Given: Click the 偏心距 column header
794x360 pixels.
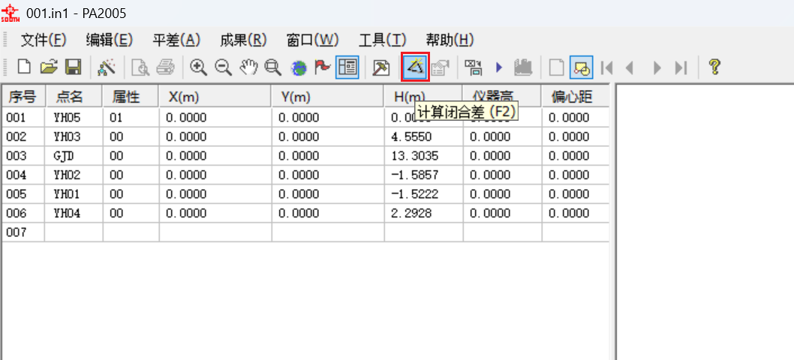Looking at the screenshot, I should pyautogui.click(x=576, y=96).
